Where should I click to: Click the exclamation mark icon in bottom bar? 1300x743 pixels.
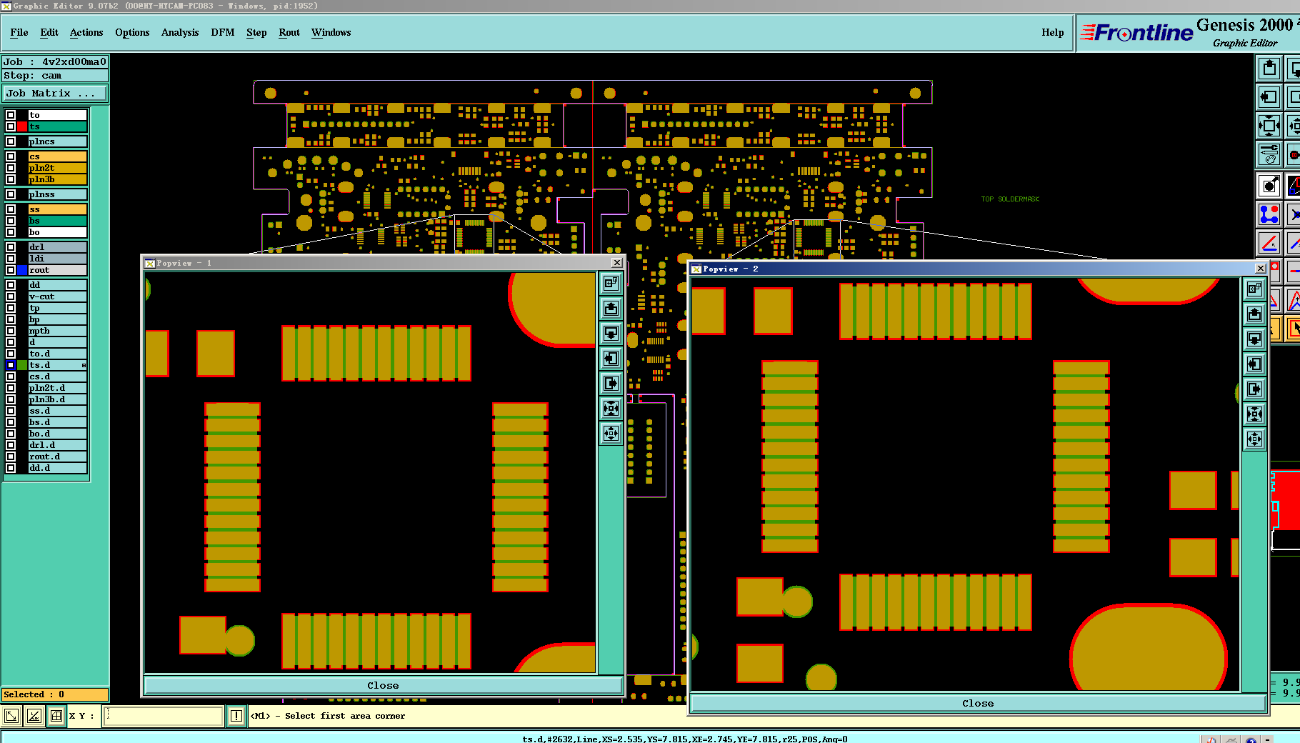[236, 715]
